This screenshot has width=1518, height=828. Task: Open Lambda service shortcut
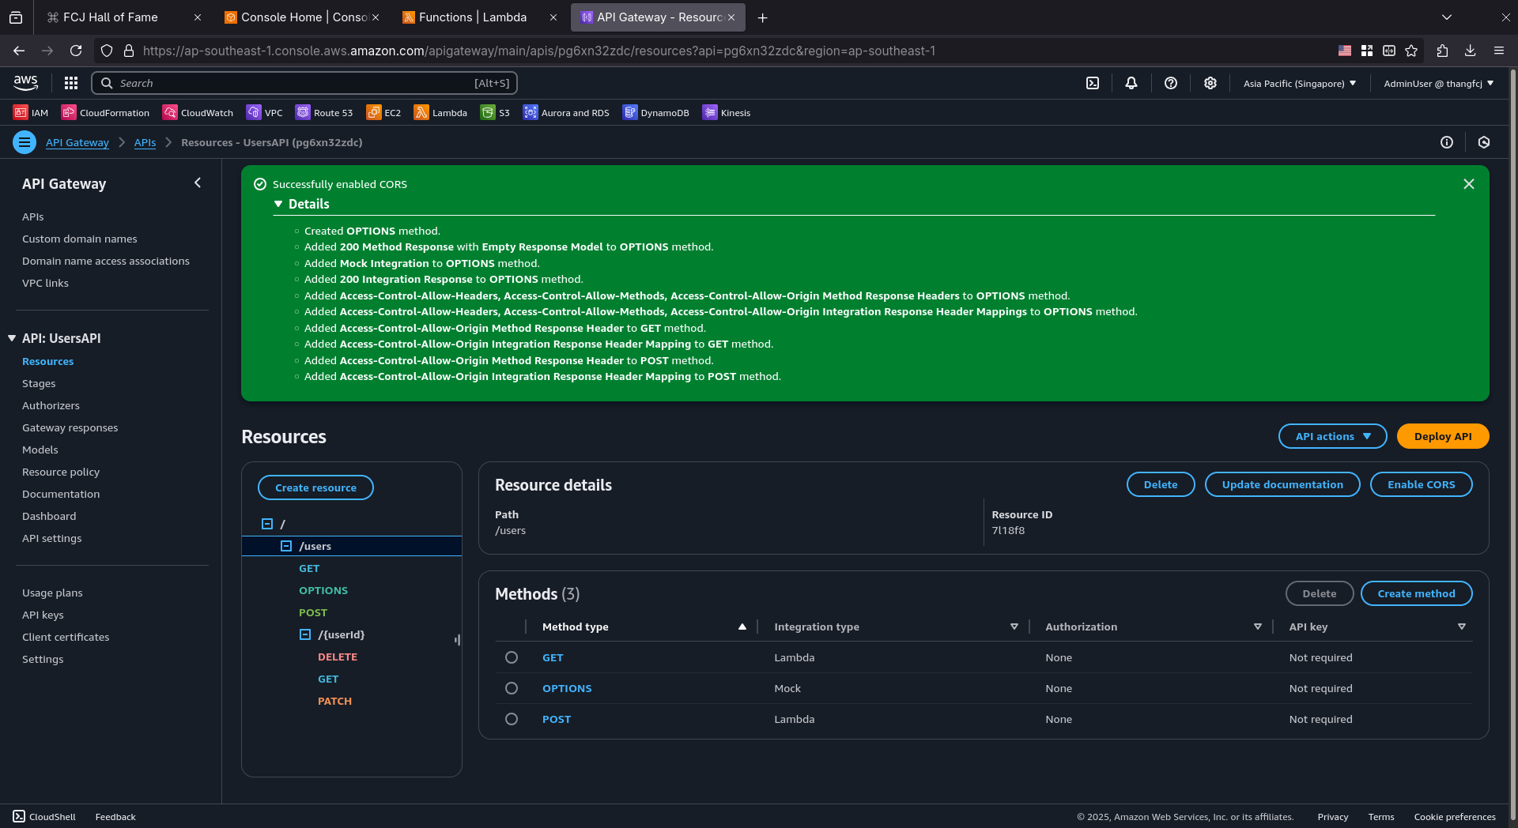440,113
